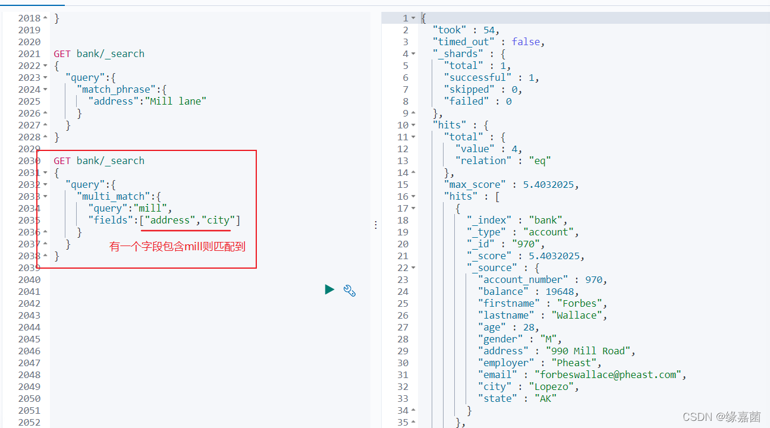Fold the "query" block at line 2032
Viewport: 770px width, 428px height.
(x=46, y=184)
